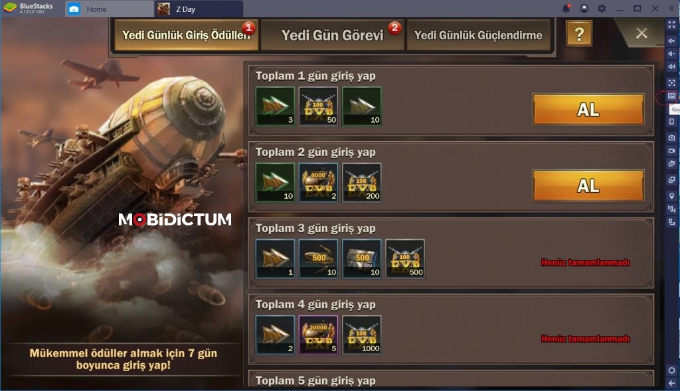This screenshot has height=391, width=680.
Task: Open BlueStacks settings gear icon
Action: pyautogui.click(x=602, y=8)
